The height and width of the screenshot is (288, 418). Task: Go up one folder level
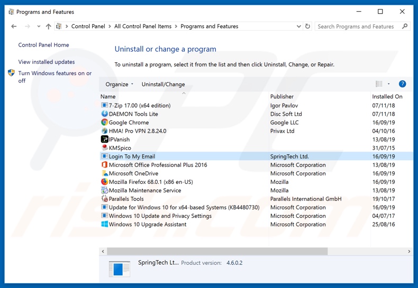[x=48, y=26]
